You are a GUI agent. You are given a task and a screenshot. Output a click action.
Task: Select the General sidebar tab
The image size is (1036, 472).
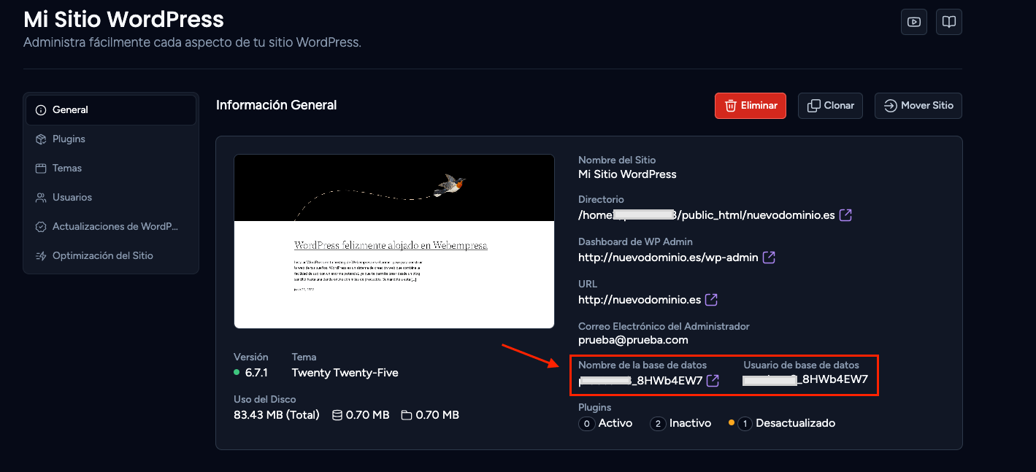coord(111,110)
